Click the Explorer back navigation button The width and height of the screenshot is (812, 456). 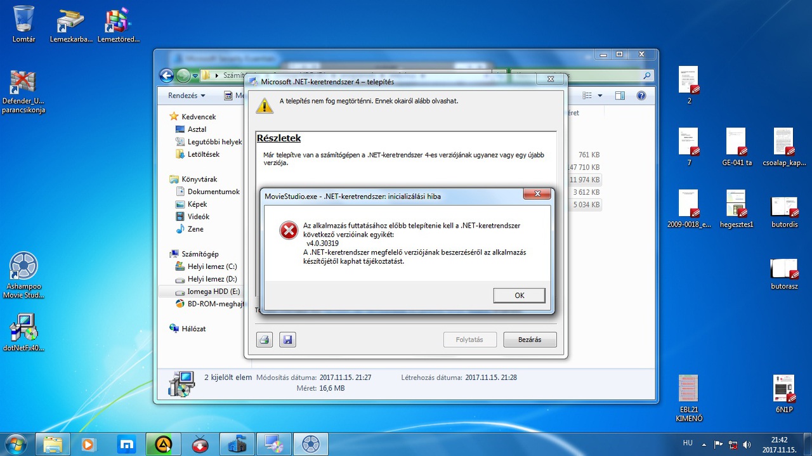click(x=166, y=75)
